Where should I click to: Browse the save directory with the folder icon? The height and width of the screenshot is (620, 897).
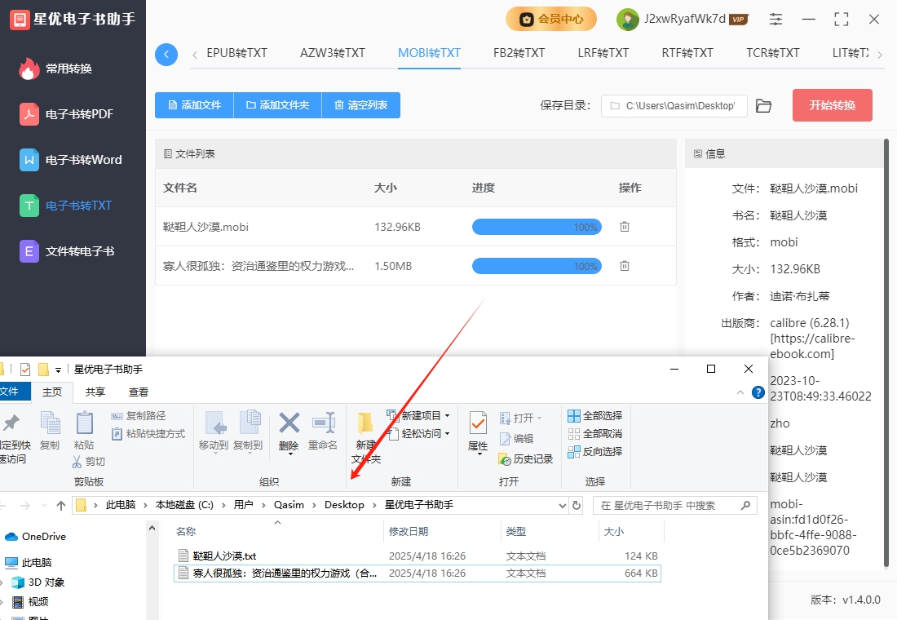pyautogui.click(x=763, y=106)
